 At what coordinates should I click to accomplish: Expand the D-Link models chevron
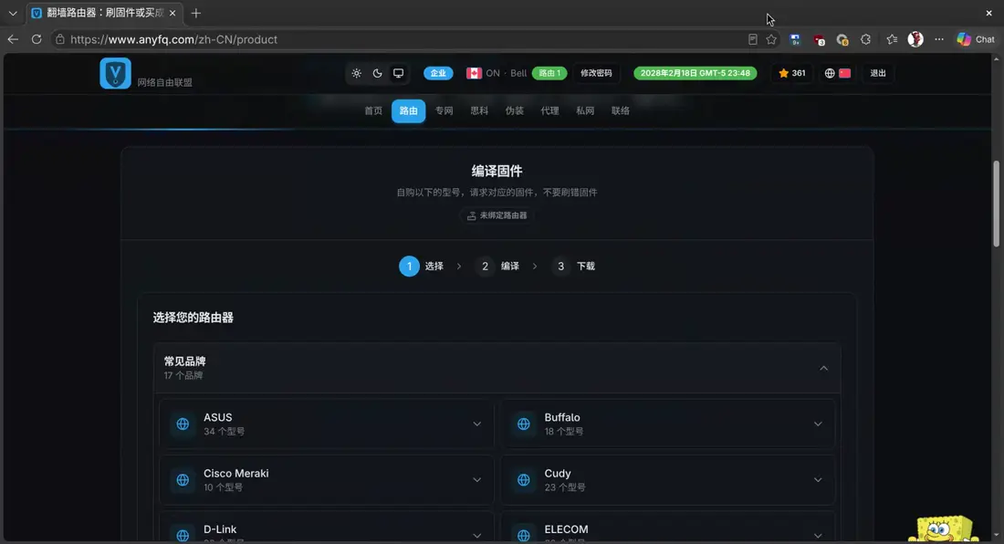[477, 536]
